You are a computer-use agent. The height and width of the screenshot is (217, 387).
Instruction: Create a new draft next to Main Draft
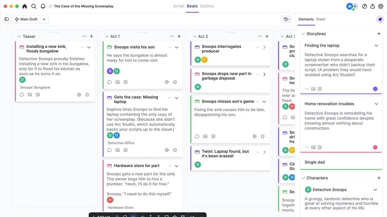(x=44, y=19)
